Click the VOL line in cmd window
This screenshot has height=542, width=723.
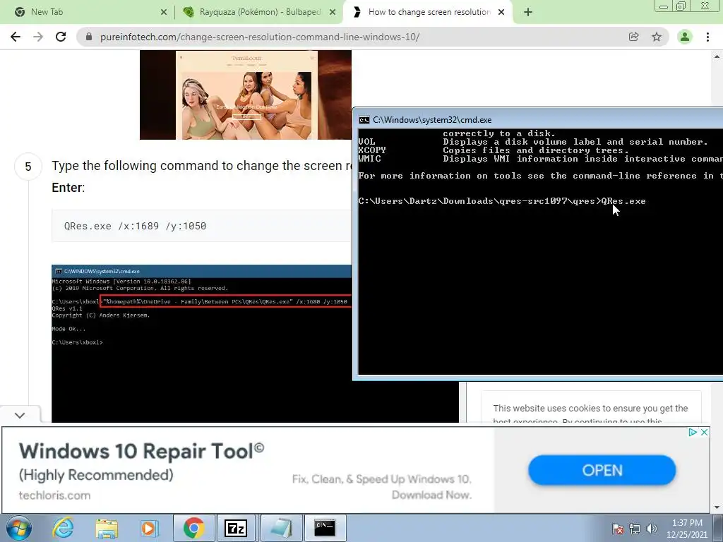point(533,142)
